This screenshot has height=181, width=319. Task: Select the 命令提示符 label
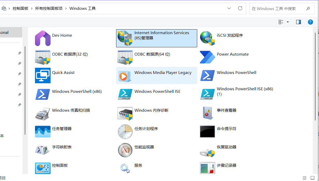pyautogui.click(x=226, y=129)
